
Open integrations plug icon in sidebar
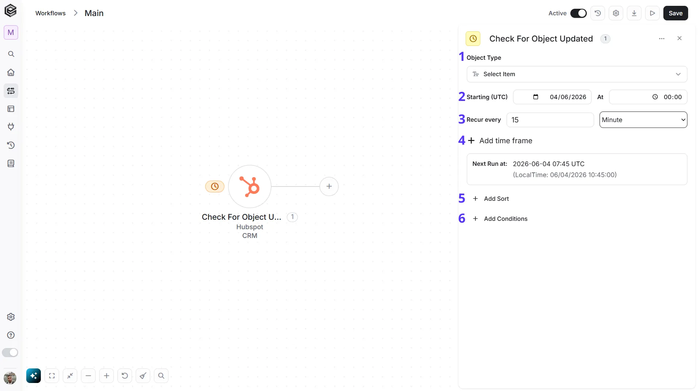pos(11,127)
